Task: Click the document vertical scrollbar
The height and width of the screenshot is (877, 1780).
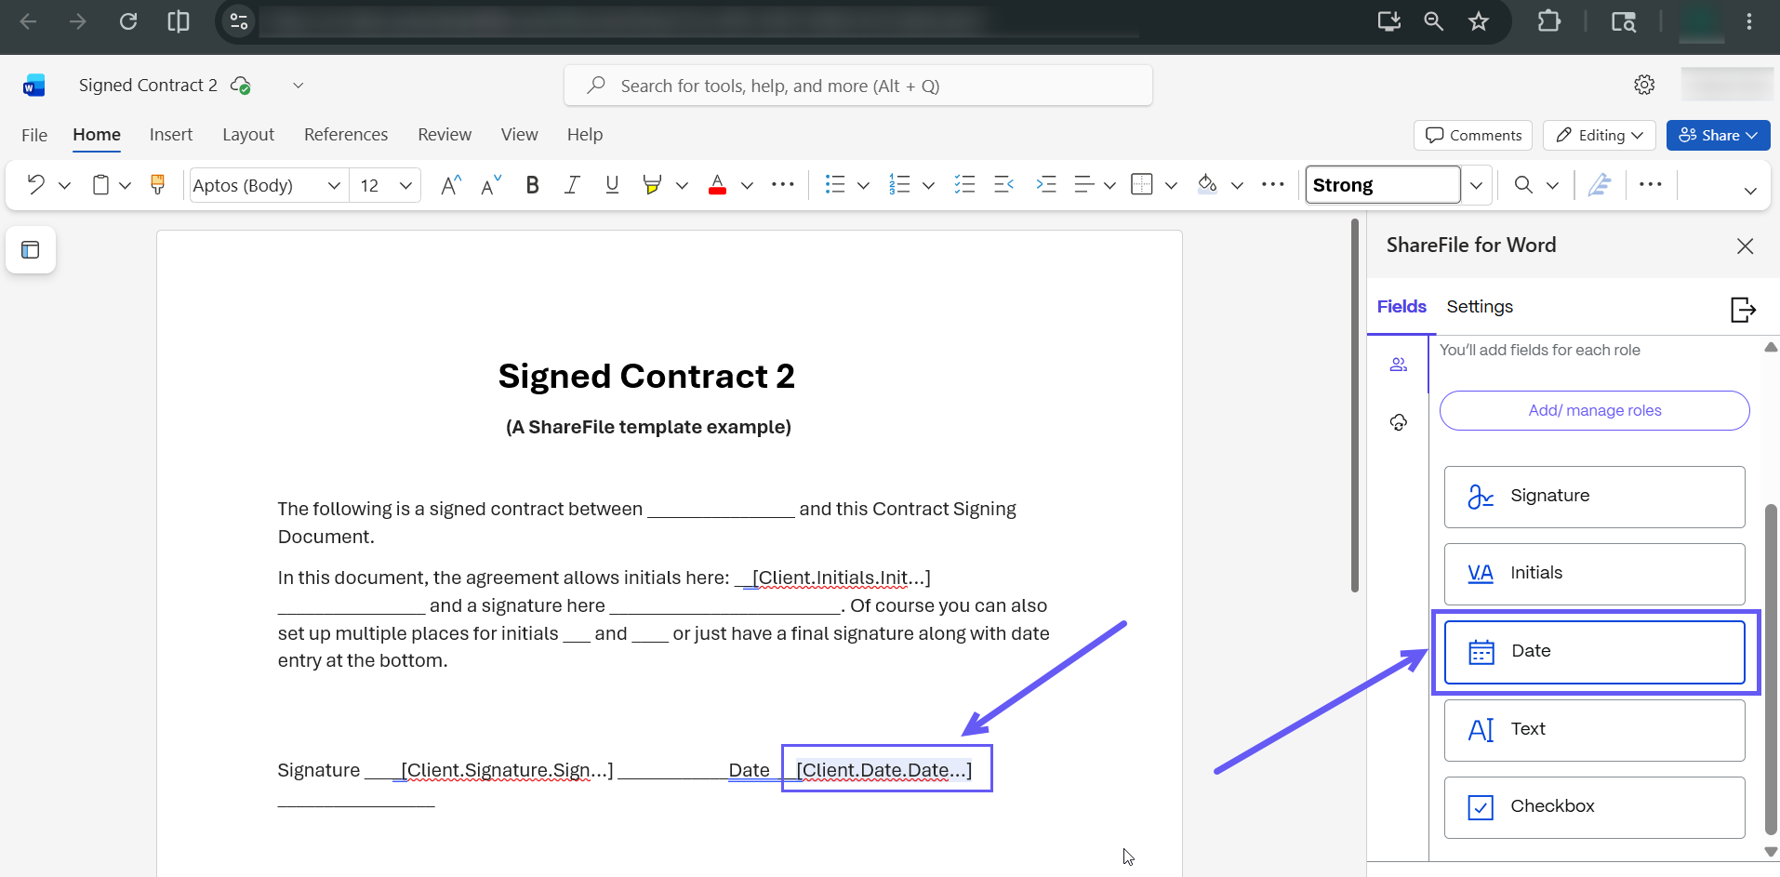Action: point(1355,405)
